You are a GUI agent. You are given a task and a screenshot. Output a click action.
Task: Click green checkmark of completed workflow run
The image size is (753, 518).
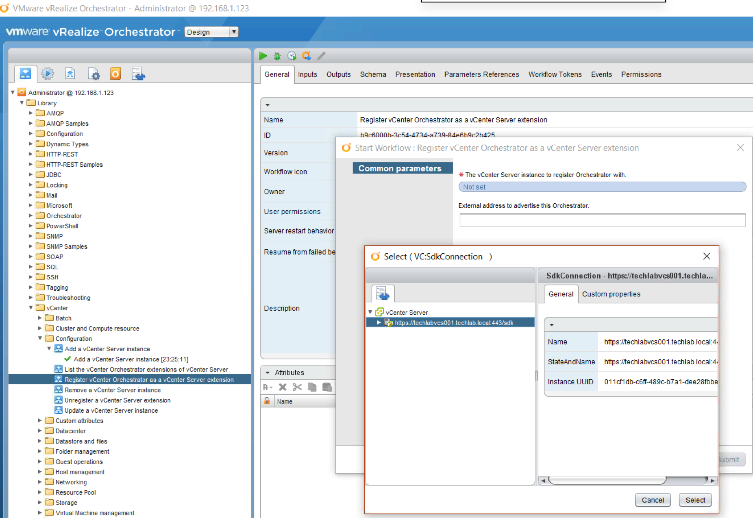coord(68,359)
